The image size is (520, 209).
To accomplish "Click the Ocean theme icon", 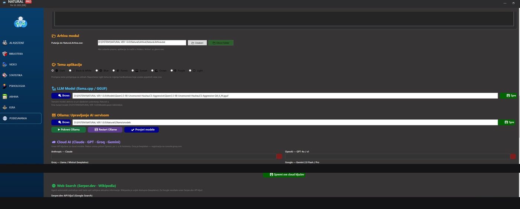I will click(156, 70).
